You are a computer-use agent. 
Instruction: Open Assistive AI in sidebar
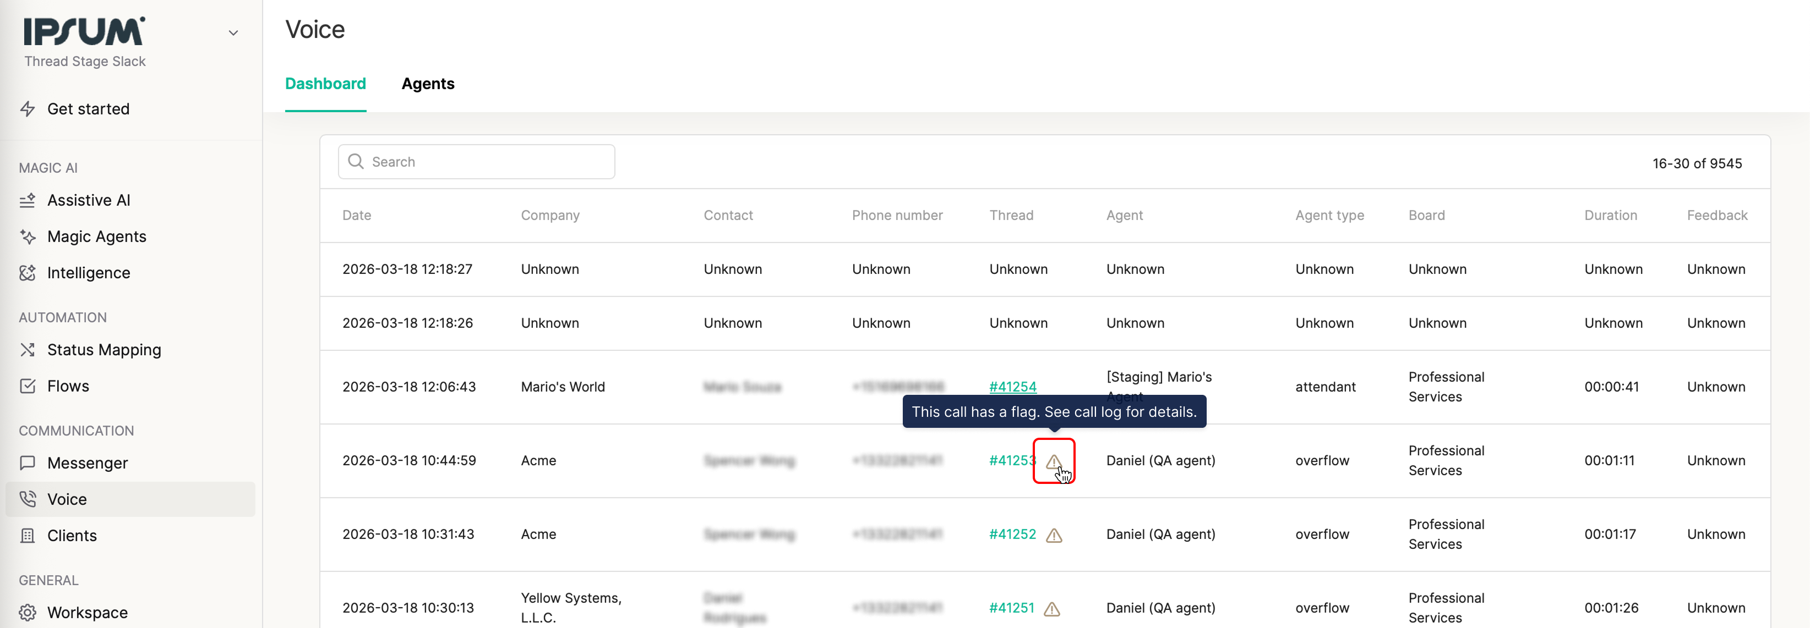tap(89, 200)
